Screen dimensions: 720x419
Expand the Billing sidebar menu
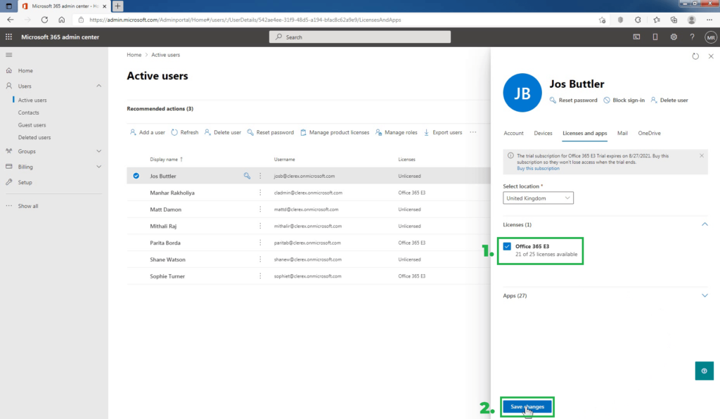click(98, 167)
